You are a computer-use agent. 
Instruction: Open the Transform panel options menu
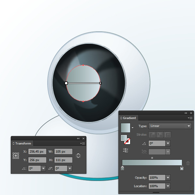(82, 143)
